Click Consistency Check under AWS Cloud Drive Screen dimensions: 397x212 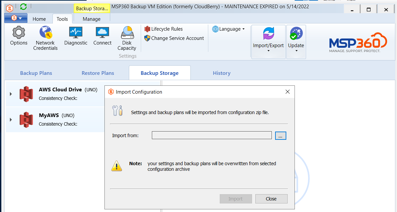(x=58, y=98)
